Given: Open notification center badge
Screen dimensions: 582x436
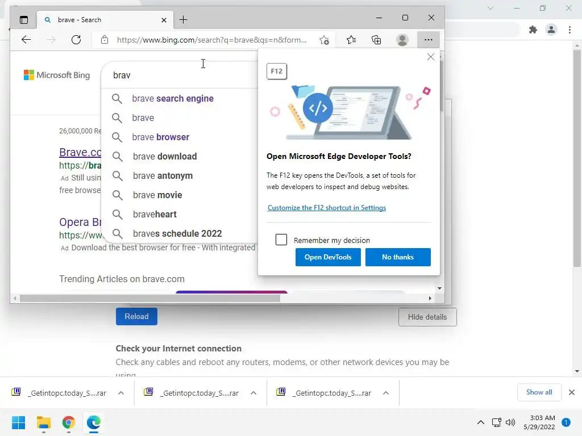Looking at the screenshot, I should [x=566, y=422].
